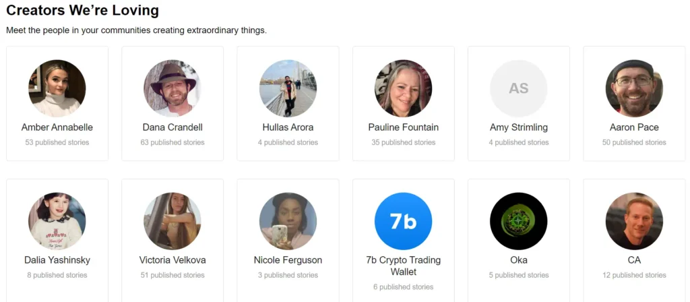Open Amber Annabelle's profile photo
Image resolution: width=690 pixels, height=302 pixels.
[x=57, y=88]
